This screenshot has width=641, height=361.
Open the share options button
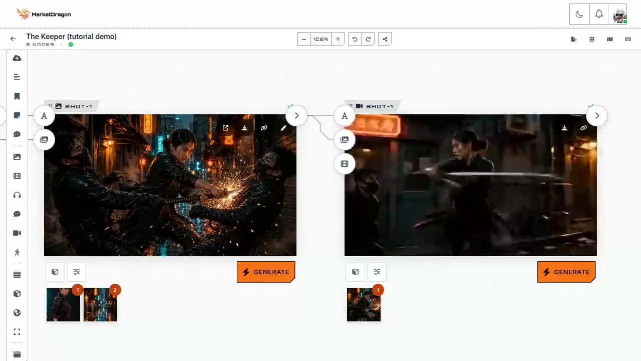pos(385,39)
